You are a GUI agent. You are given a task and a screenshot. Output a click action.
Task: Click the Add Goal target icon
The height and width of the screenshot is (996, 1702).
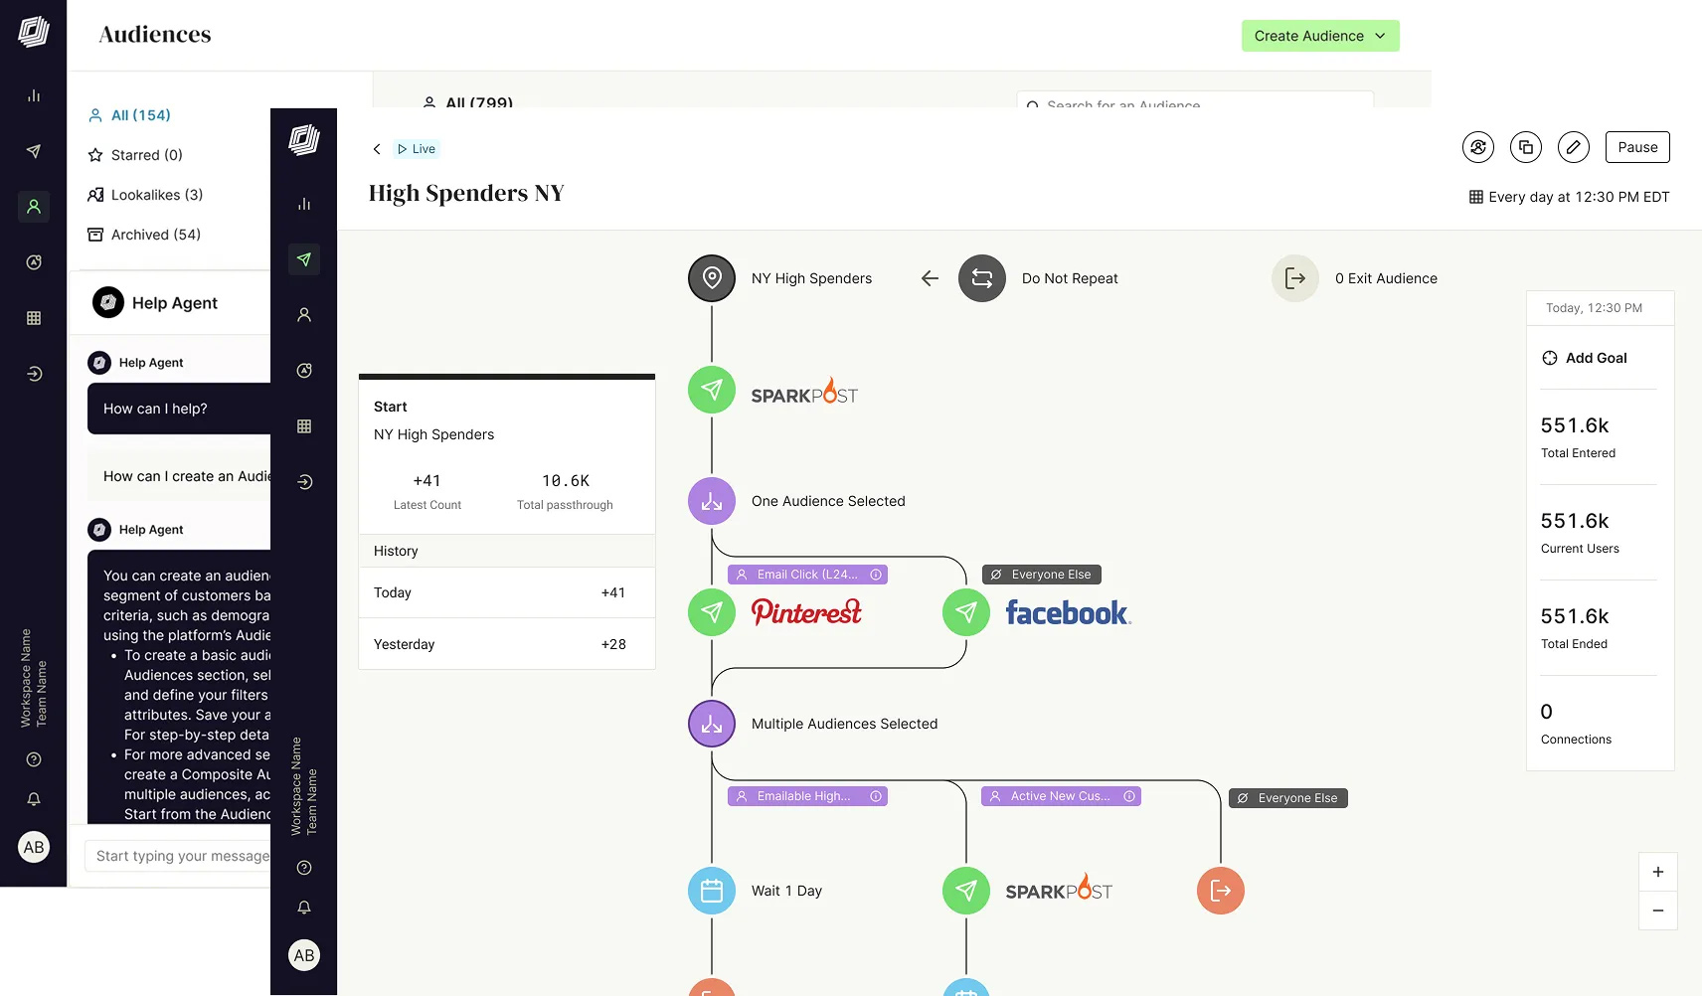point(1550,358)
